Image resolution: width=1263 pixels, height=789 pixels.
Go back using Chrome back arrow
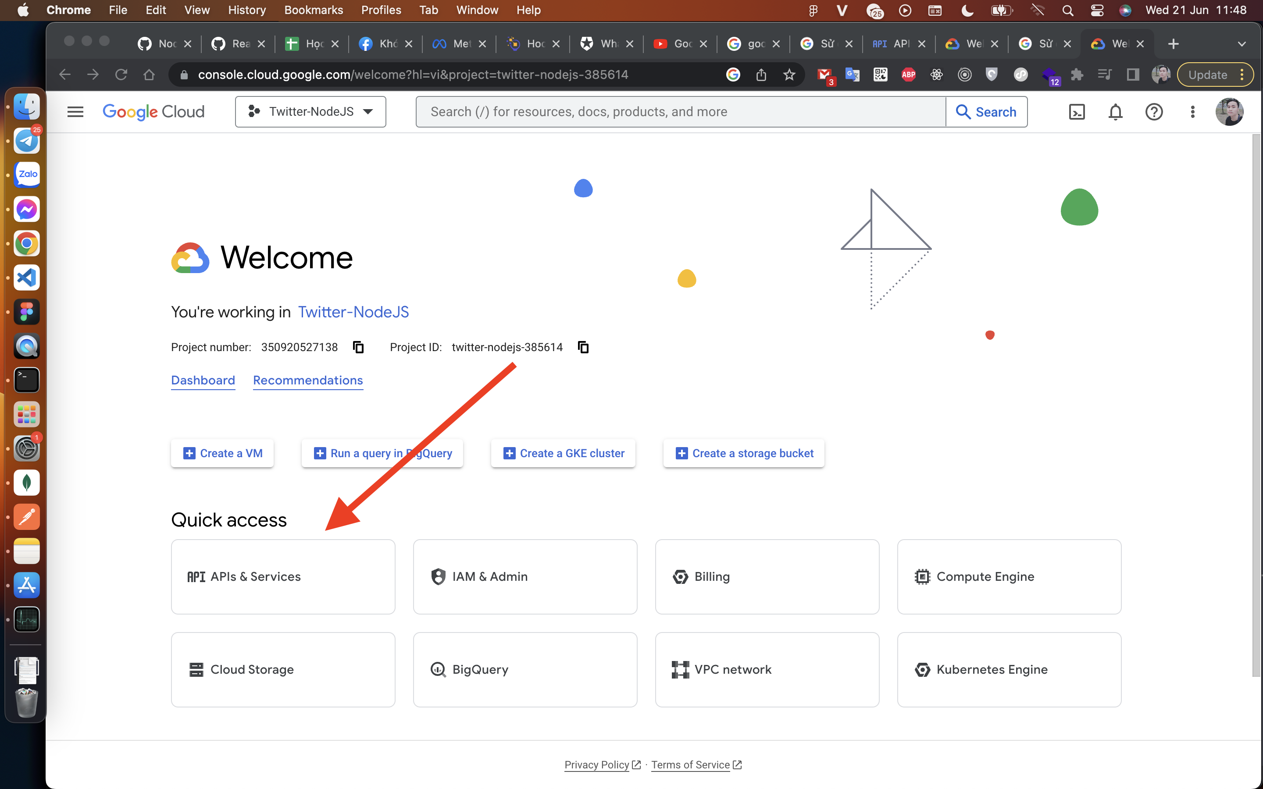(x=65, y=75)
